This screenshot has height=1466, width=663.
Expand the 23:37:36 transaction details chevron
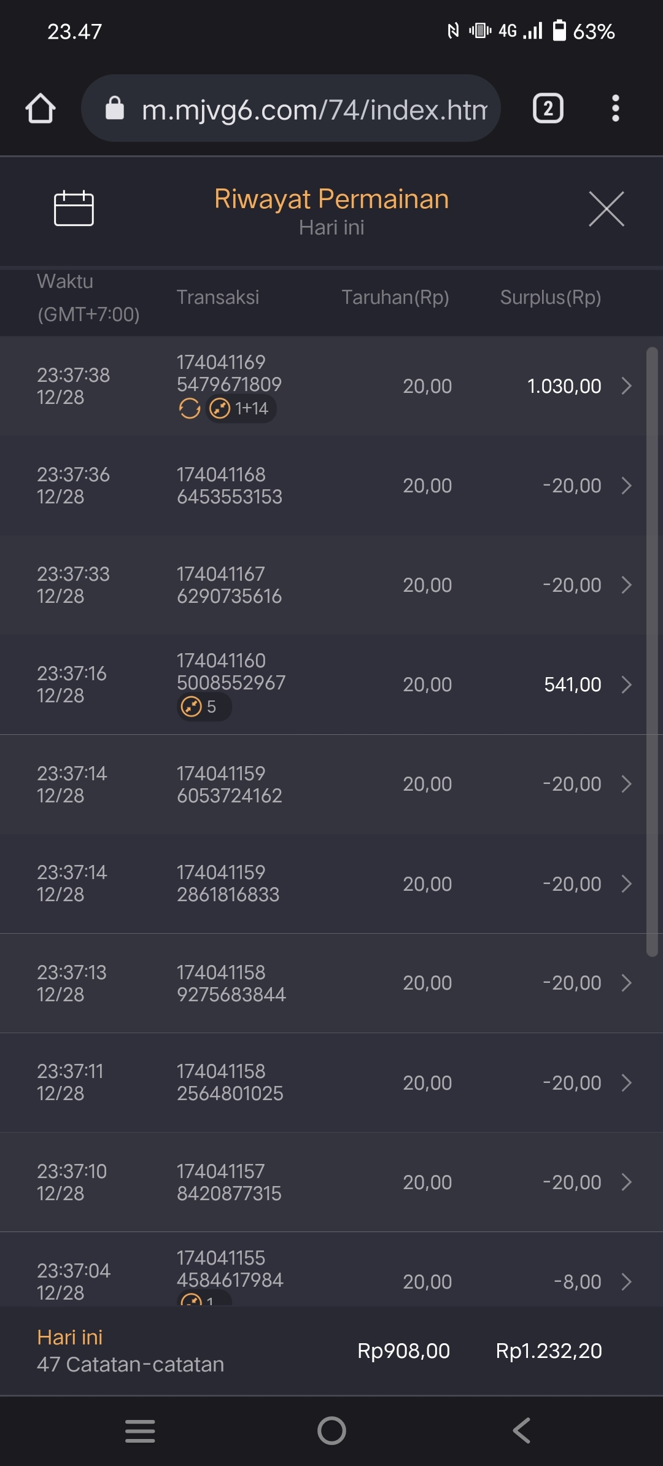626,486
